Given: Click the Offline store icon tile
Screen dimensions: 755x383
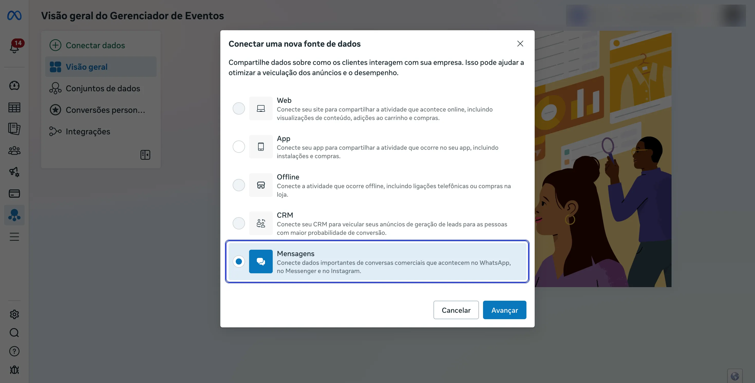Looking at the screenshot, I should pyautogui.click(x=261, y=185).
